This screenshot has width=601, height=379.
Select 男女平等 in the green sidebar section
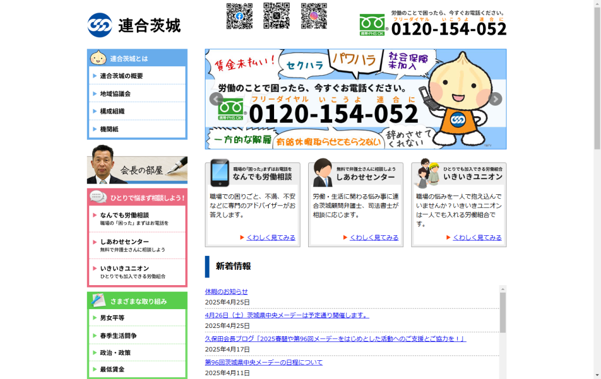pyautogui.click(x=112, y=318)
